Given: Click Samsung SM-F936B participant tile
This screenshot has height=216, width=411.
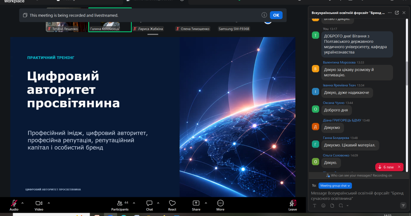Looking at the screenshot, I should (x=234, y=29).
